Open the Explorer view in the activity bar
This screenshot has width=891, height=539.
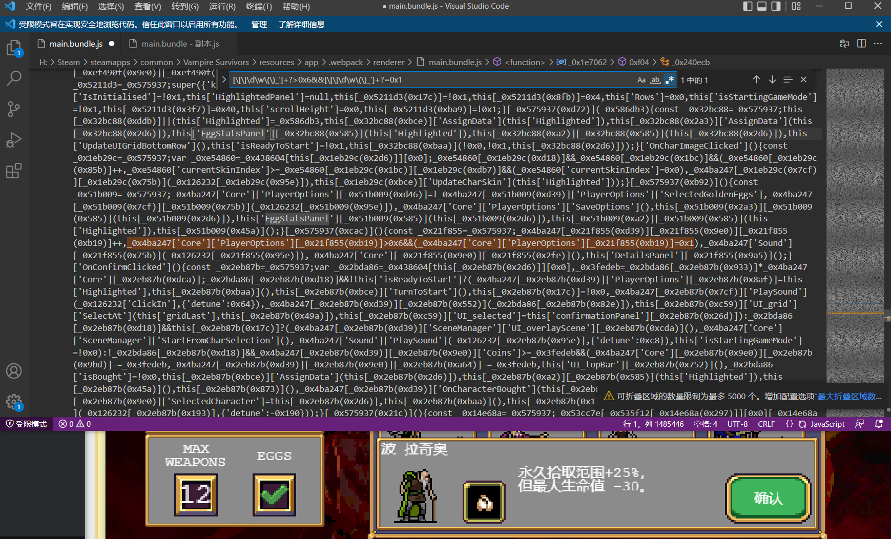14,48
